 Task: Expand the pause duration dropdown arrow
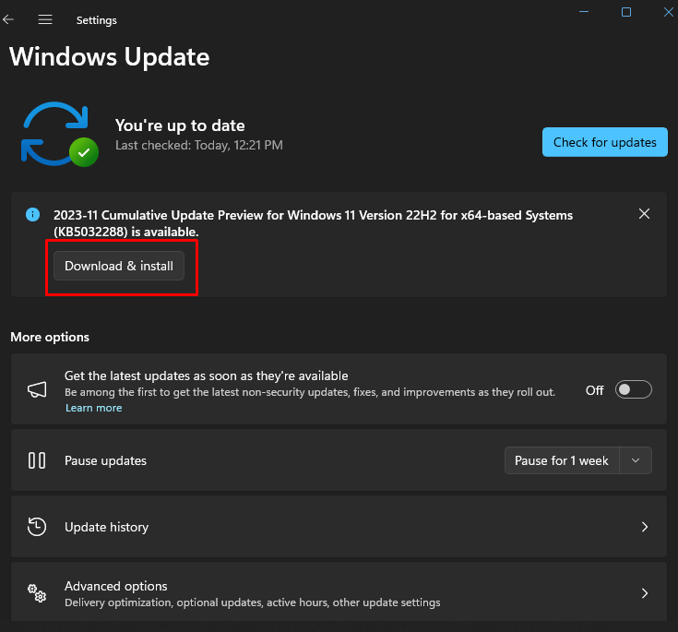tap(636, 460)
